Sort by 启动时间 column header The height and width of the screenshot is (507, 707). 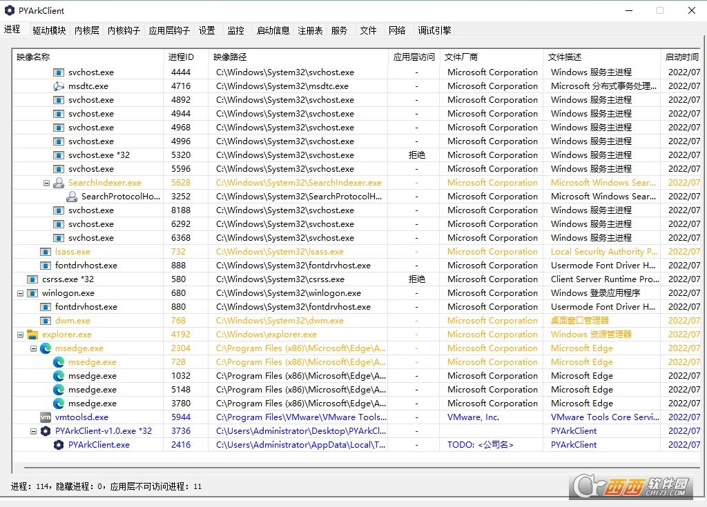coord(681,57)
